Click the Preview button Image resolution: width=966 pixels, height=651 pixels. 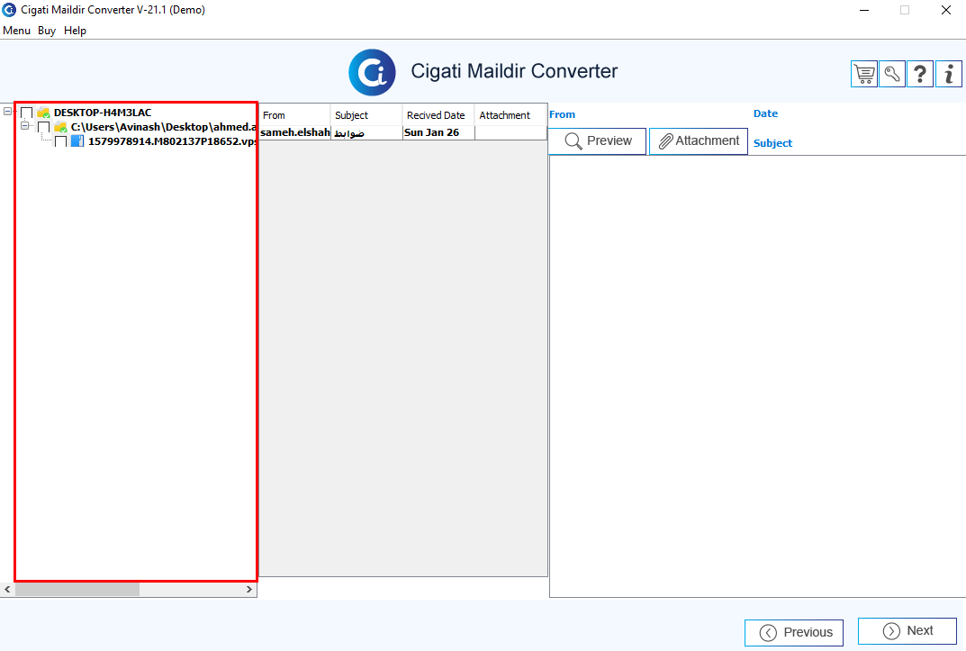[597, 141]
